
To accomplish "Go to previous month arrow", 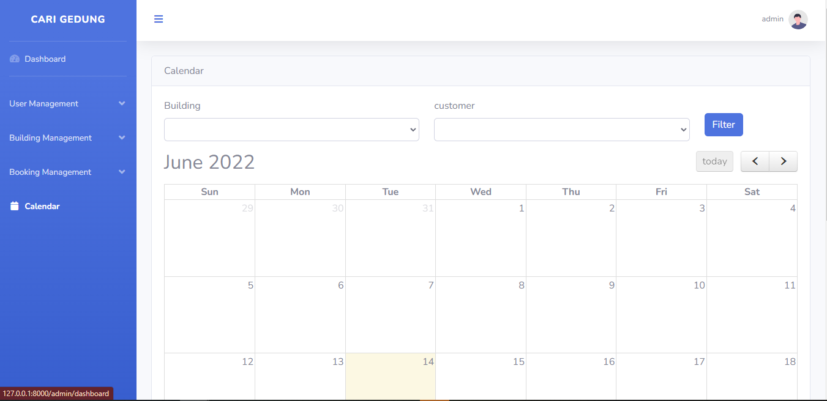I will pos(755,161).
